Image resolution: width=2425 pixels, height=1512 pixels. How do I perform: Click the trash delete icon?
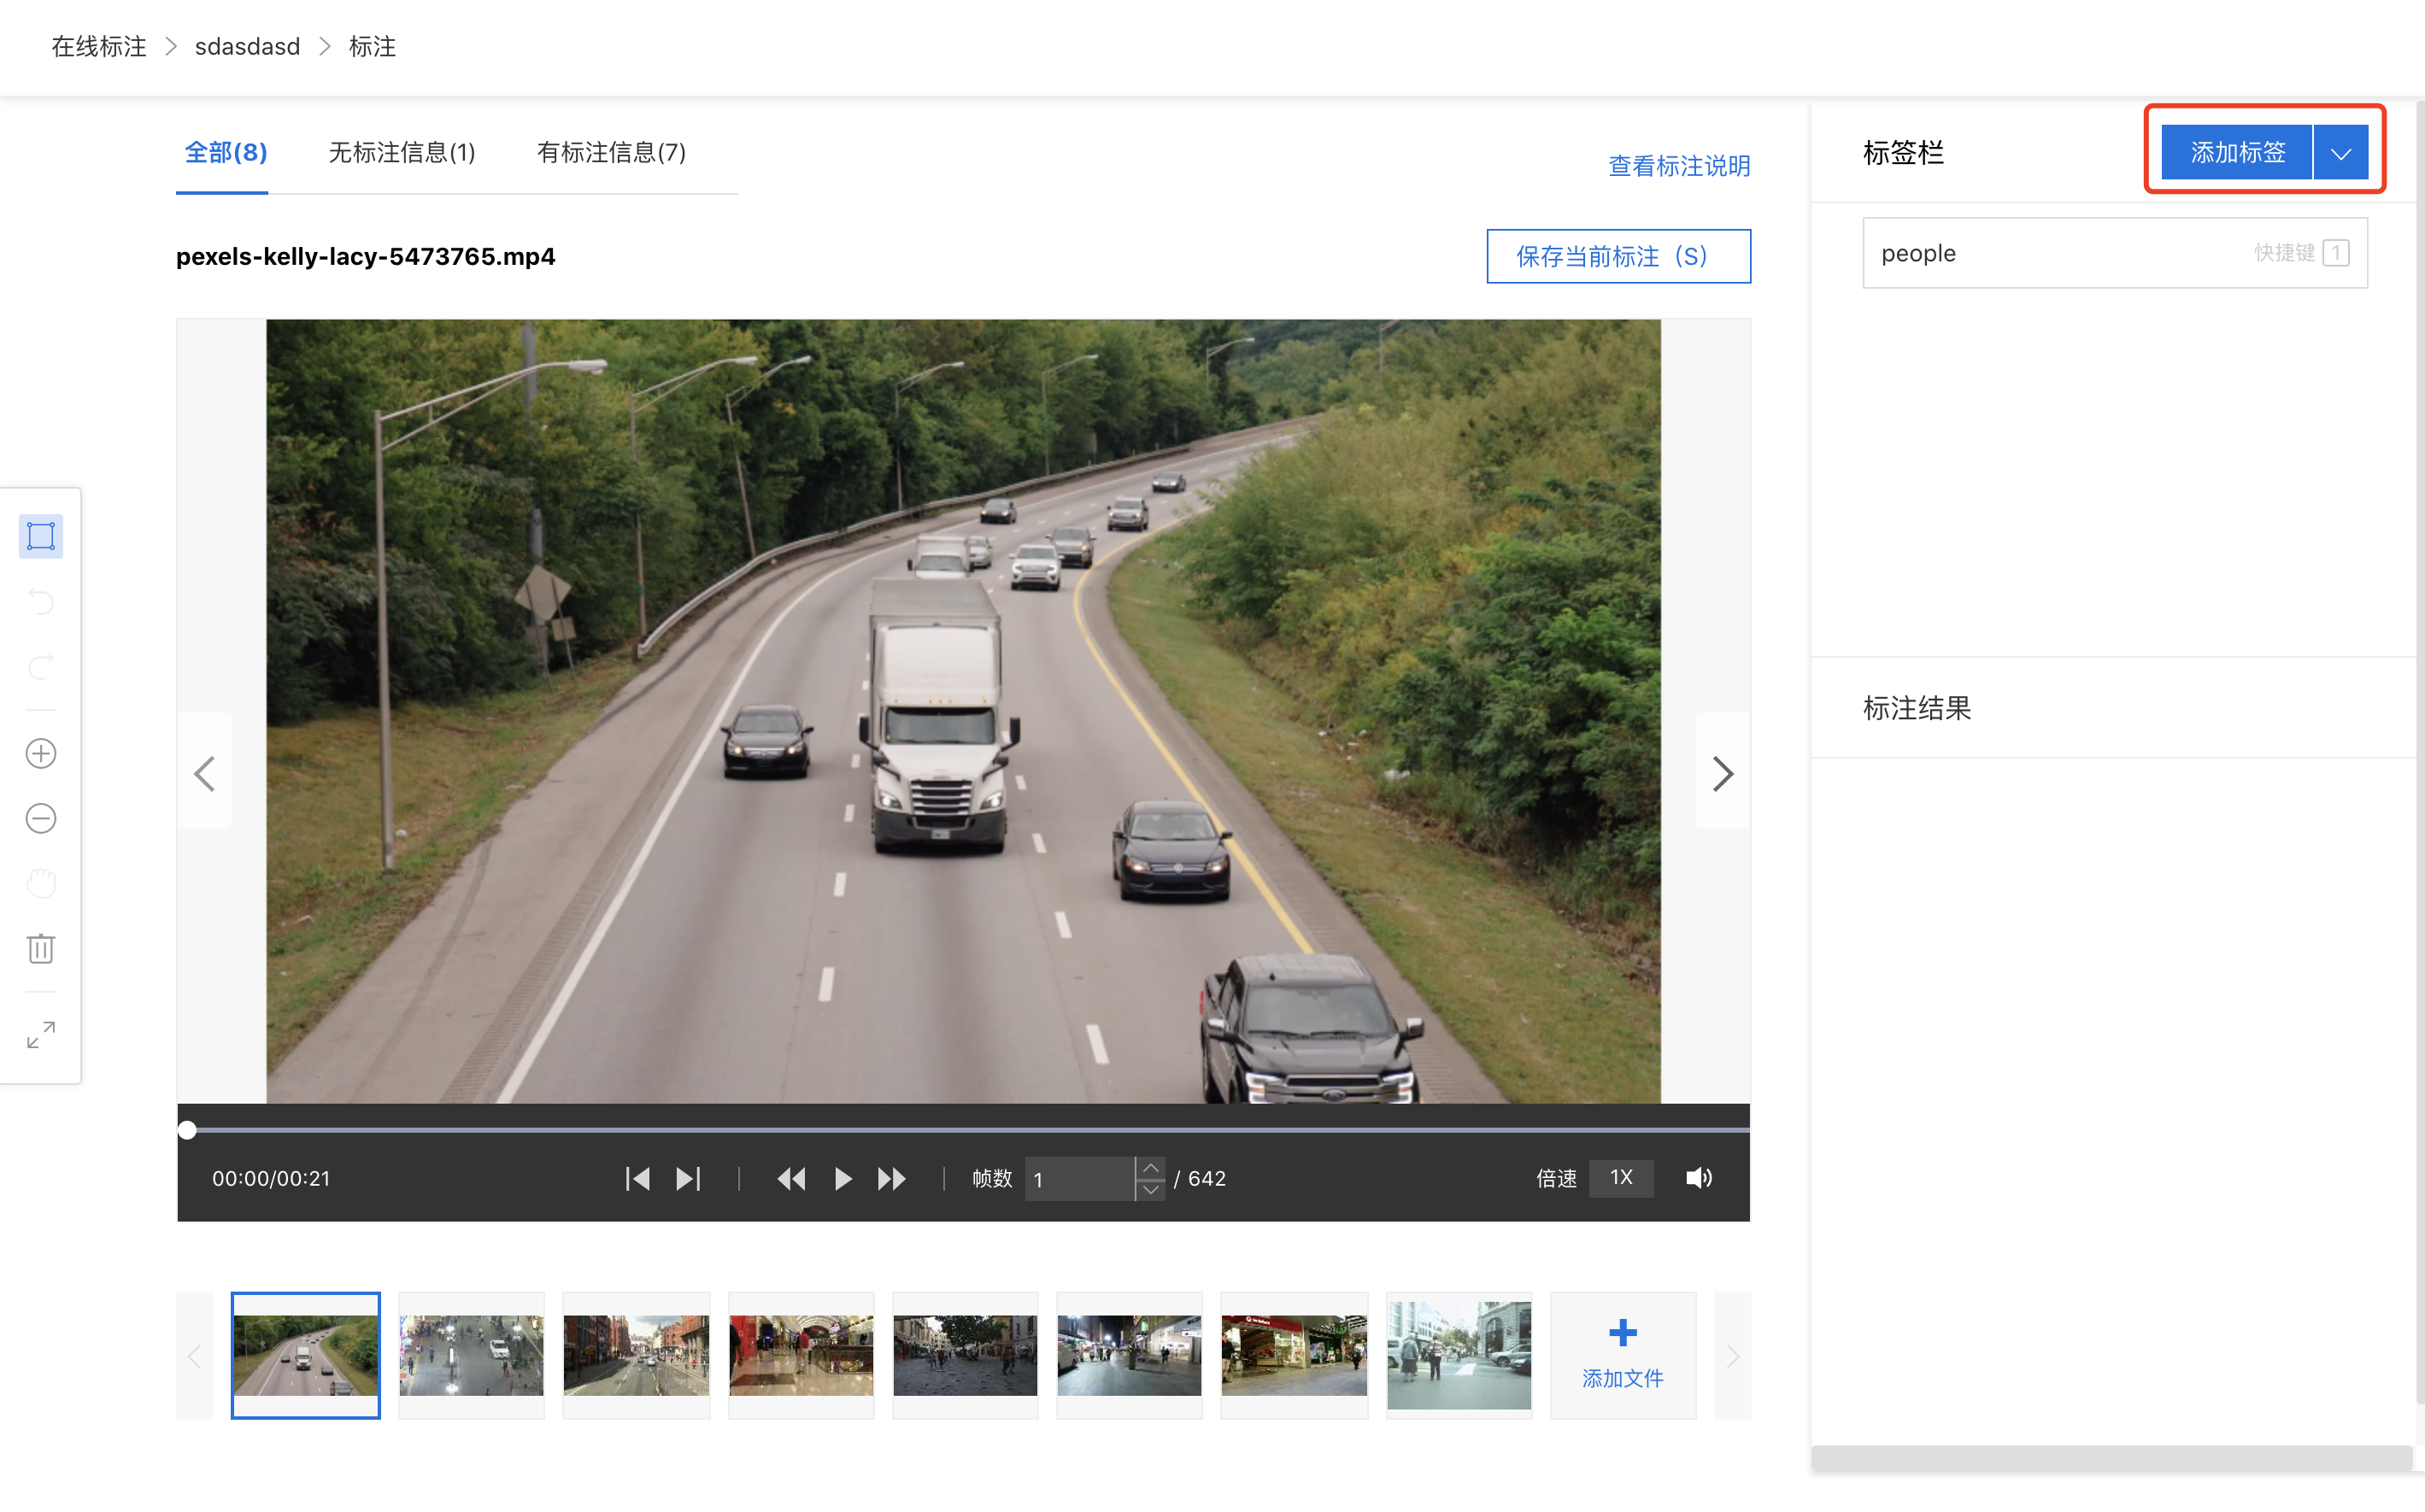pyautogui.click(x=41, y=948)
